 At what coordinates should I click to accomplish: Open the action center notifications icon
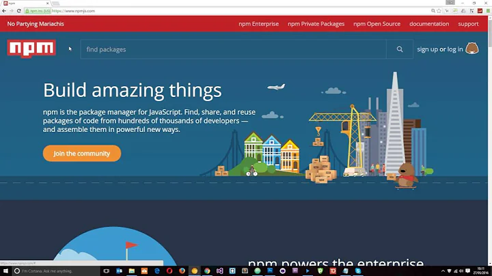pyautogui.click(x=467, y=271)
